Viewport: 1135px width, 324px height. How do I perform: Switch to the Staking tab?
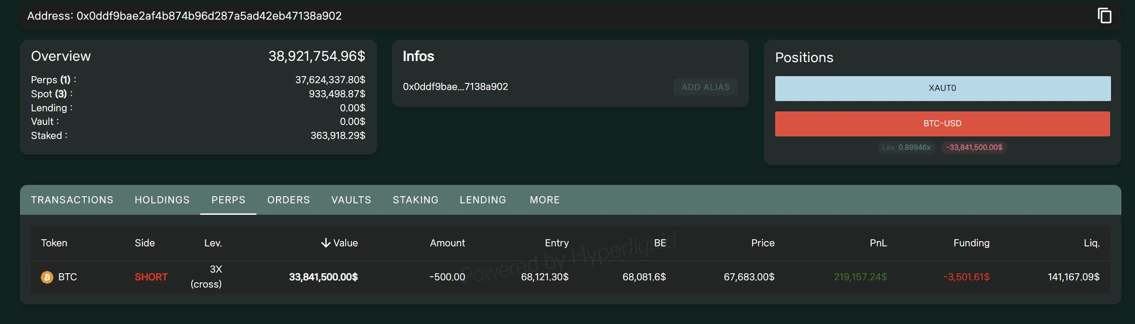point(415,200)
